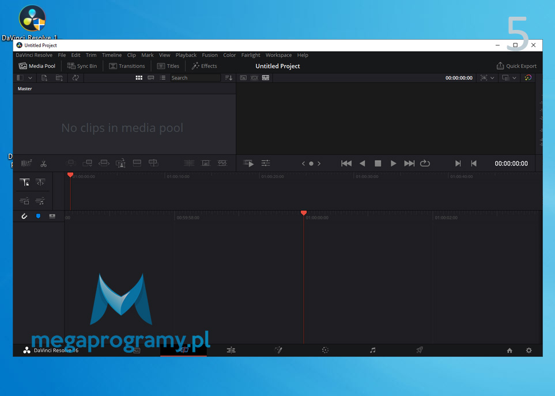Switch to the Fairlight music page tab
The height and width of the screenshot is (396, 555).
tap(372, 350)
